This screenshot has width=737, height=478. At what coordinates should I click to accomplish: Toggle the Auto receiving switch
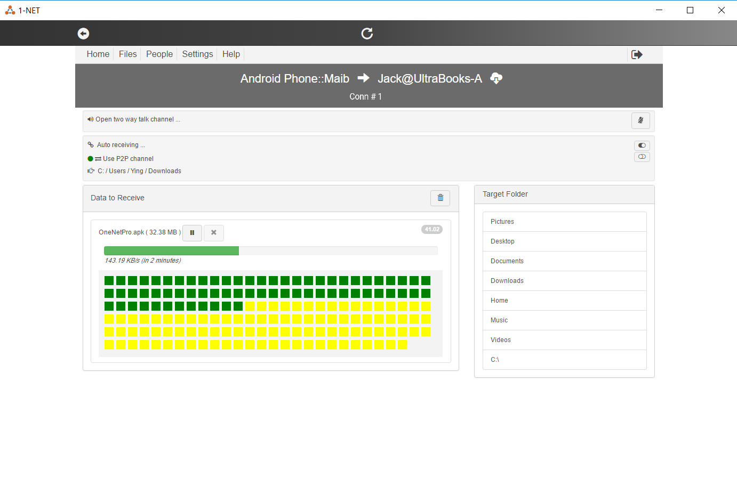coord(642,145)
